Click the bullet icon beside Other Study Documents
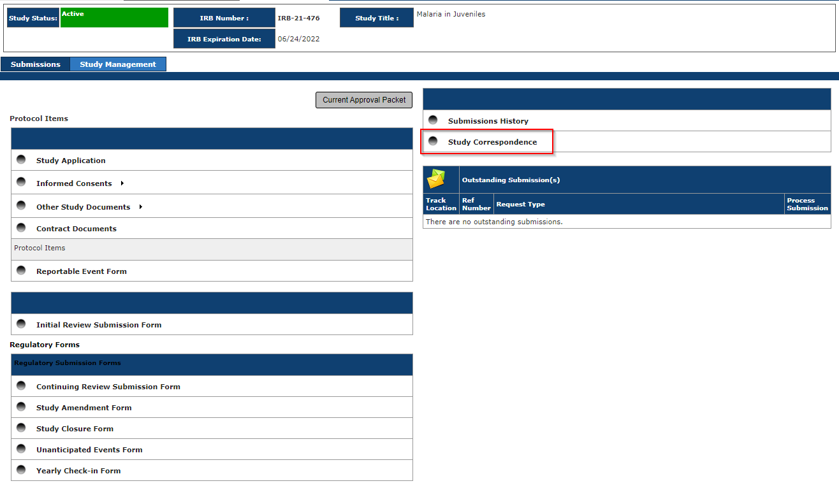Image resolution: width=839 pixels, height=488 pixels. click(21, 206)
